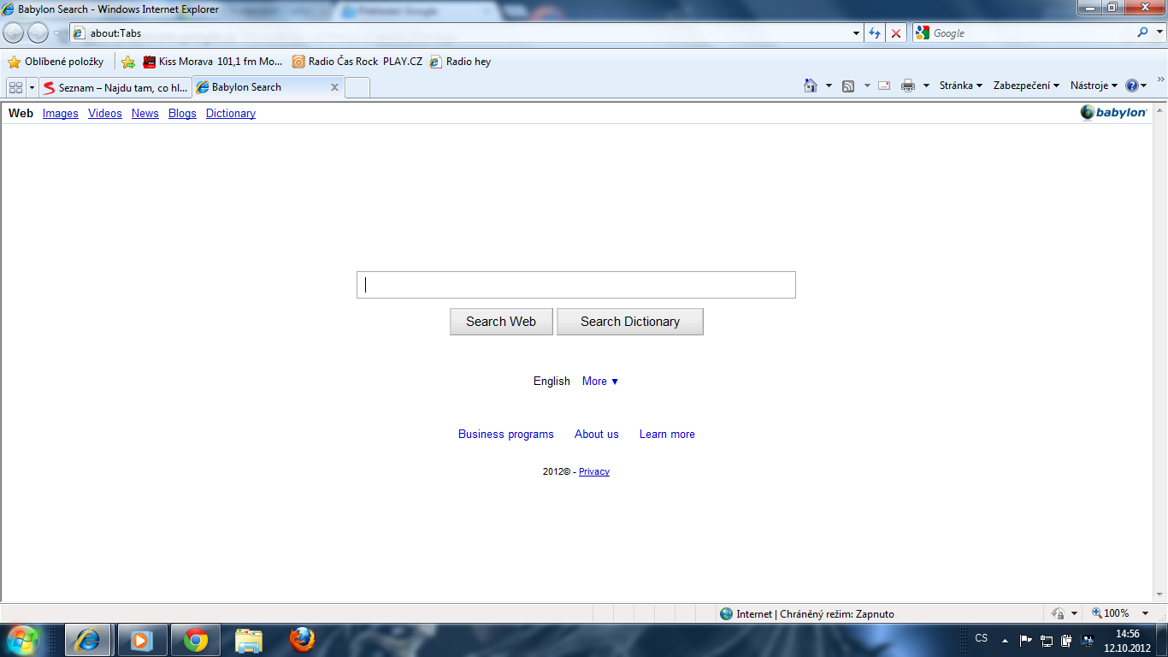Go to Videos search
This screenshot has height=657, width=1168.
(105, 113)
